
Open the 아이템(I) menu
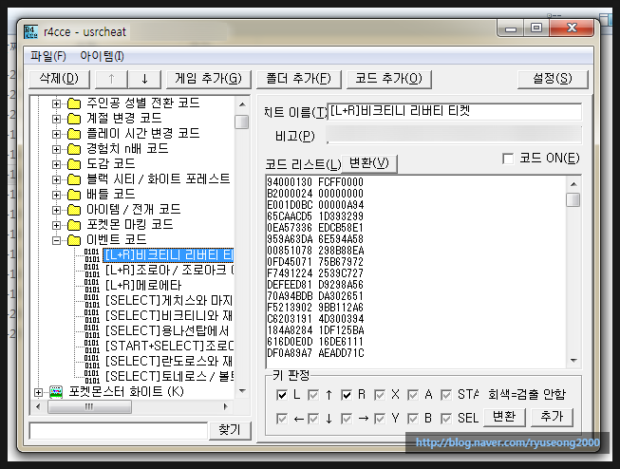[x=102, y=56]
